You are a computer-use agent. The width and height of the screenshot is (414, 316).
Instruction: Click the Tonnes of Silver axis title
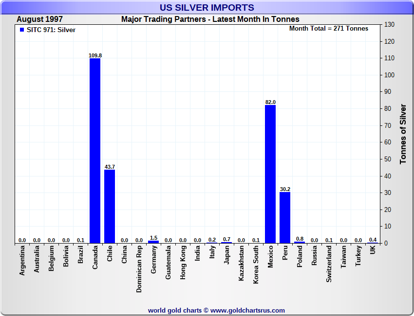click(x=403, y=134)
